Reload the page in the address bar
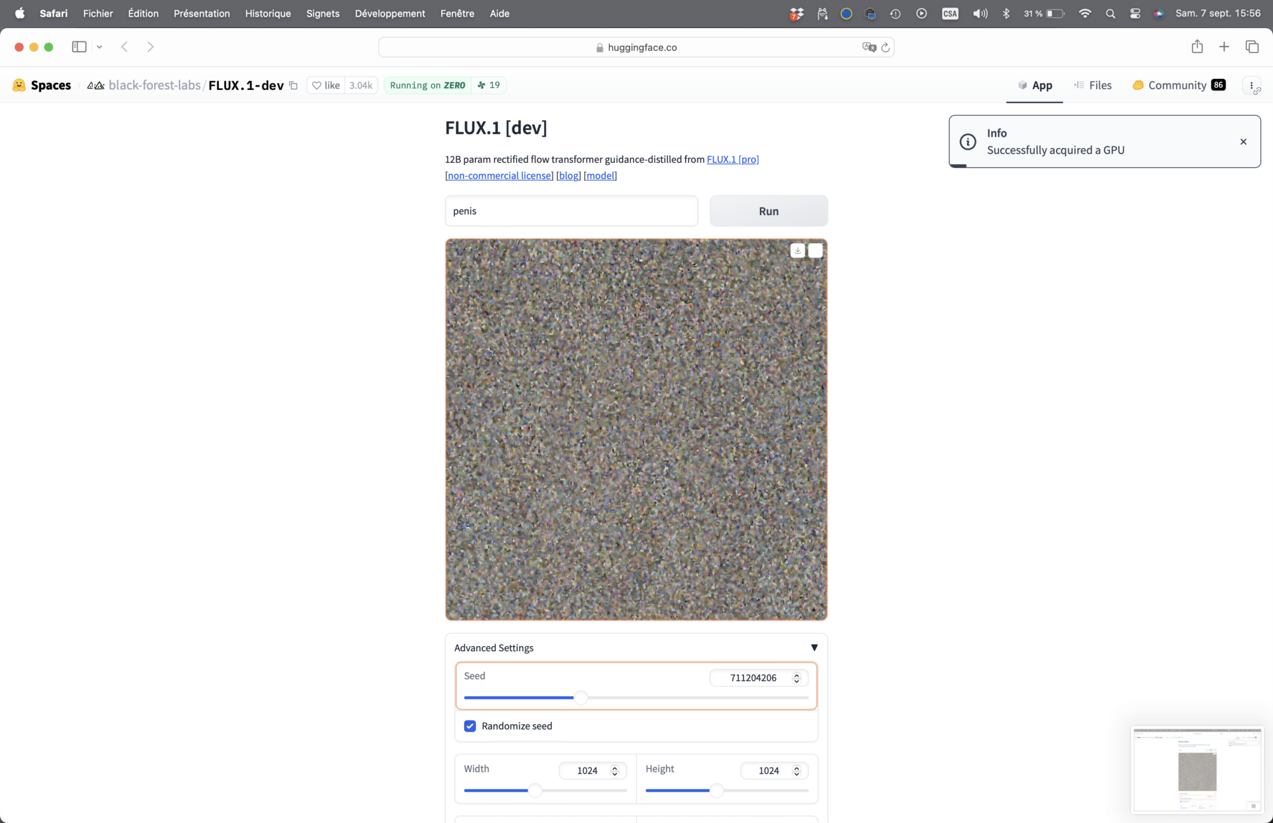Viewport: 1273px width, 823px height. [885, 48]
